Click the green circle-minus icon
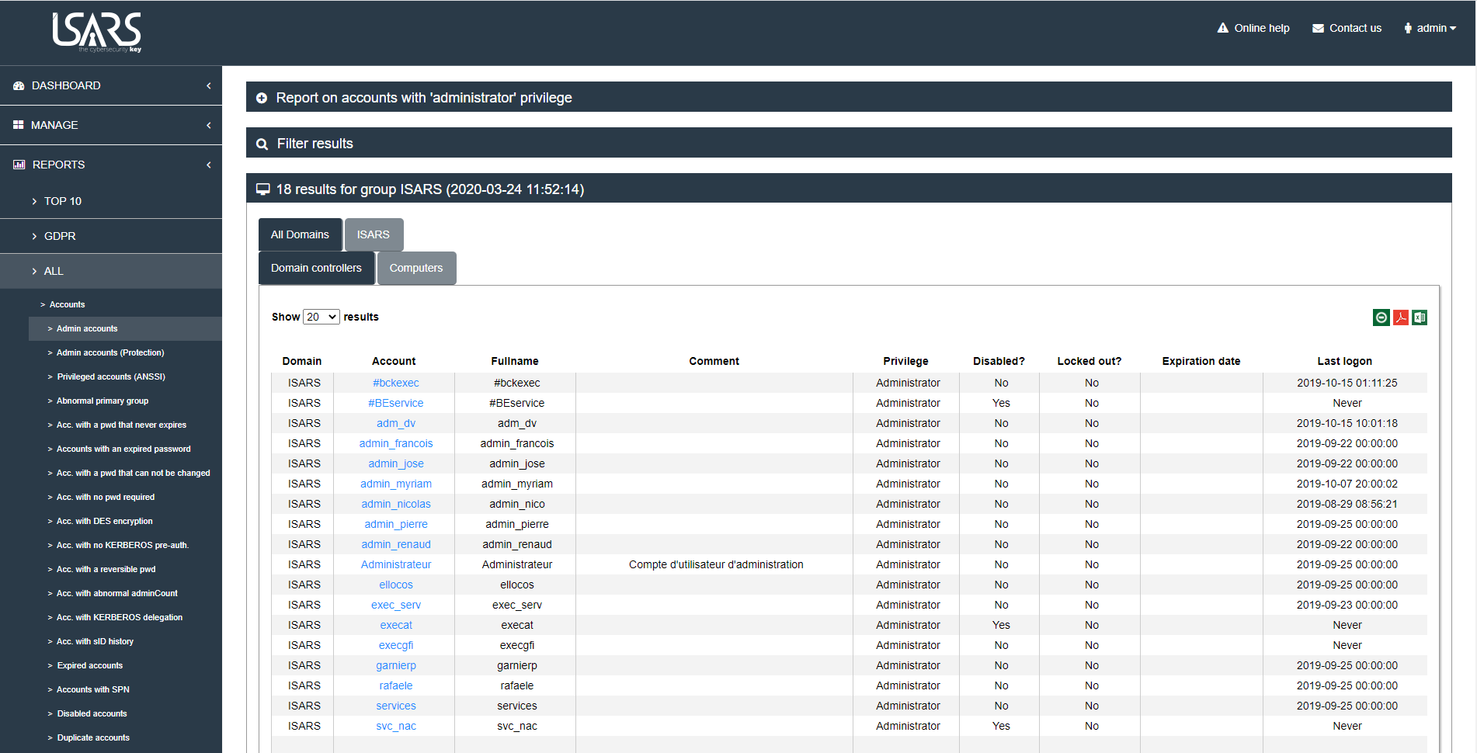 (1381, 318)
